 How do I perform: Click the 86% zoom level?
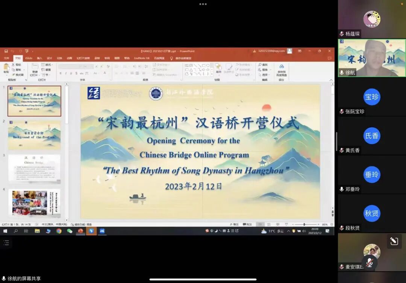pos(325,224)
